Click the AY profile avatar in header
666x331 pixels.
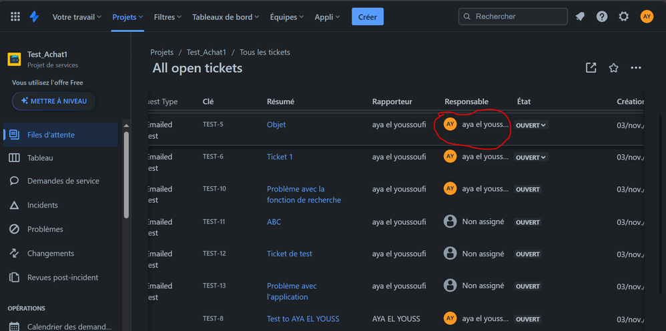pyautogui.click(x=647, y=17)
